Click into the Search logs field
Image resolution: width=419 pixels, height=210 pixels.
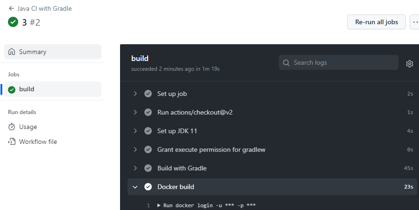pos(339,62)
